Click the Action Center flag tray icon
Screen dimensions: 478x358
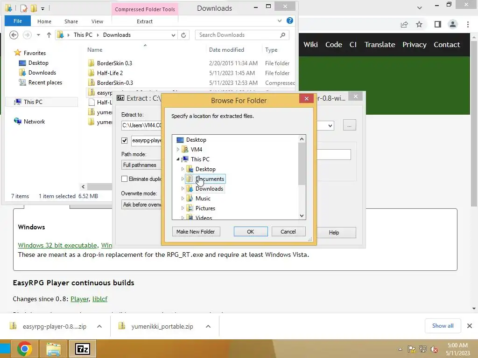pos(412,349)
